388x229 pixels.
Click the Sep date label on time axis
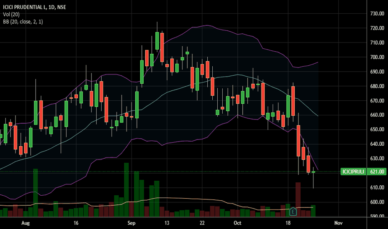point(132,223)
